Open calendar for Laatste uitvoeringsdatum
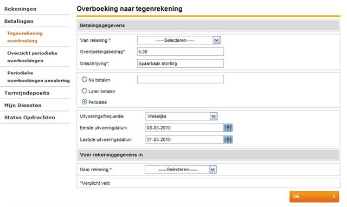Screen dimensions: 347x207 pos(228,140)
